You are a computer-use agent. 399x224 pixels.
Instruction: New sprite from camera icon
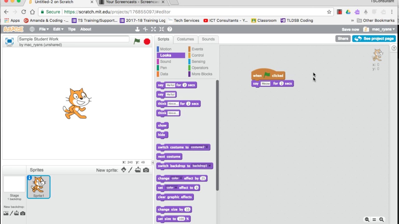146,170
